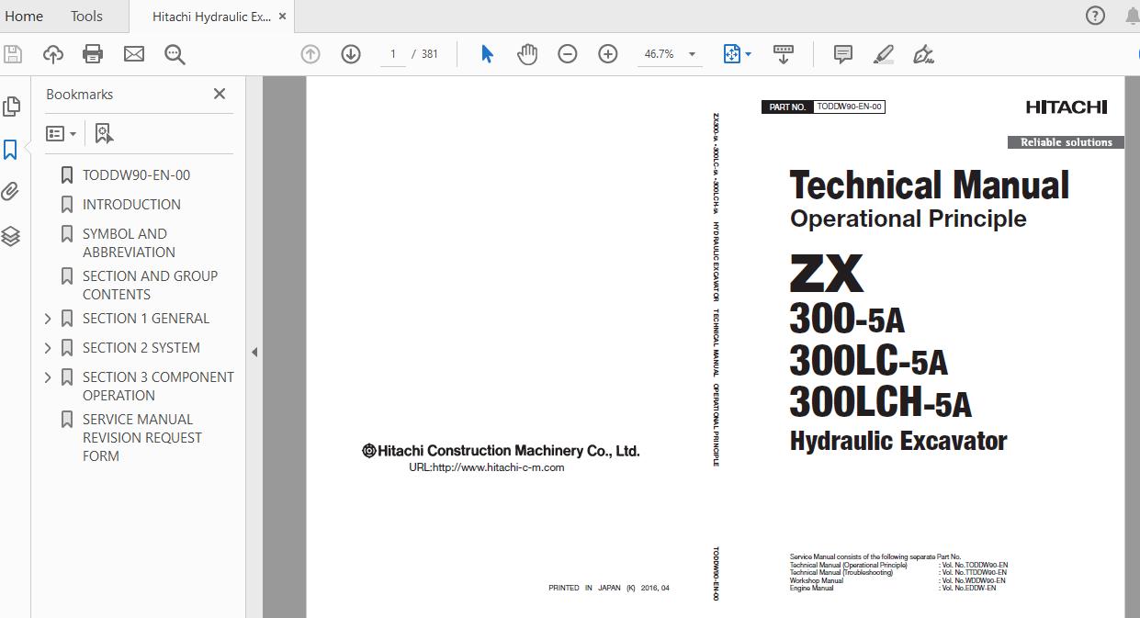Expand SECTION 3 COMPONENT OPERATION bookmark
1140x618 pixels.
pos(48,377)
